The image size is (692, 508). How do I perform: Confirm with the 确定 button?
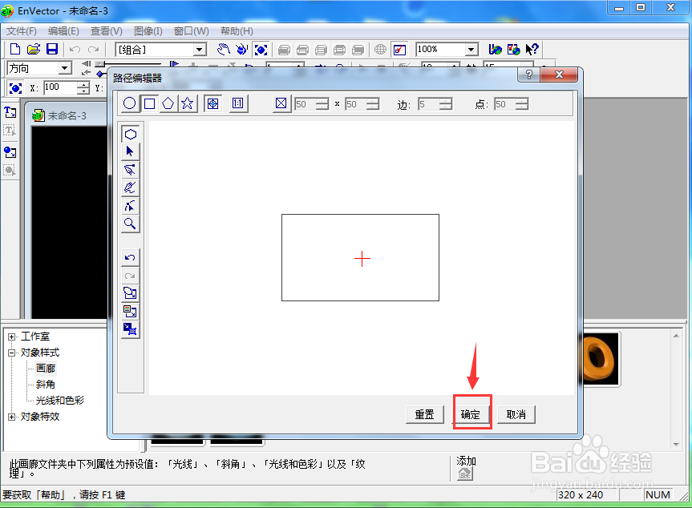(471, 414)
